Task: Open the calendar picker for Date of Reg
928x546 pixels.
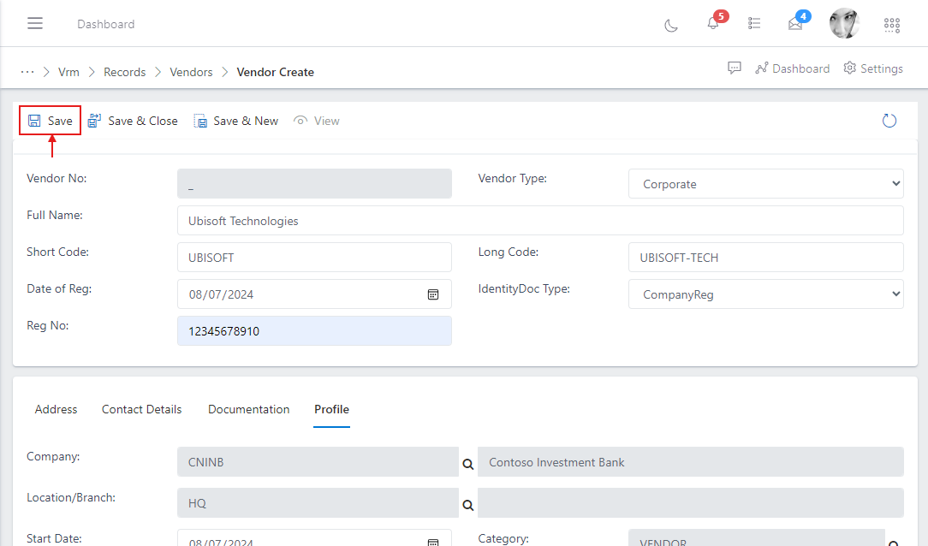Action: tap(433, 294)
